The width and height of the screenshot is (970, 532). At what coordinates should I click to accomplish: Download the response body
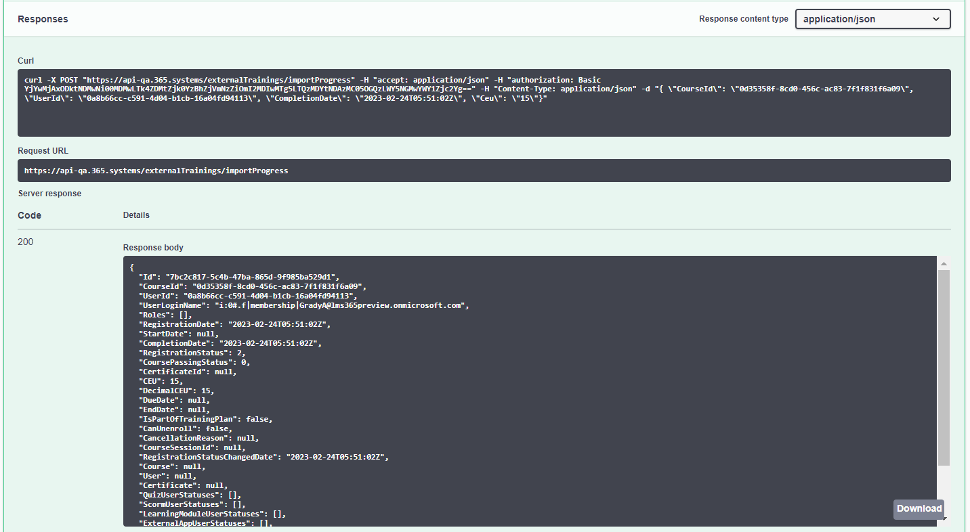(919, 509)
